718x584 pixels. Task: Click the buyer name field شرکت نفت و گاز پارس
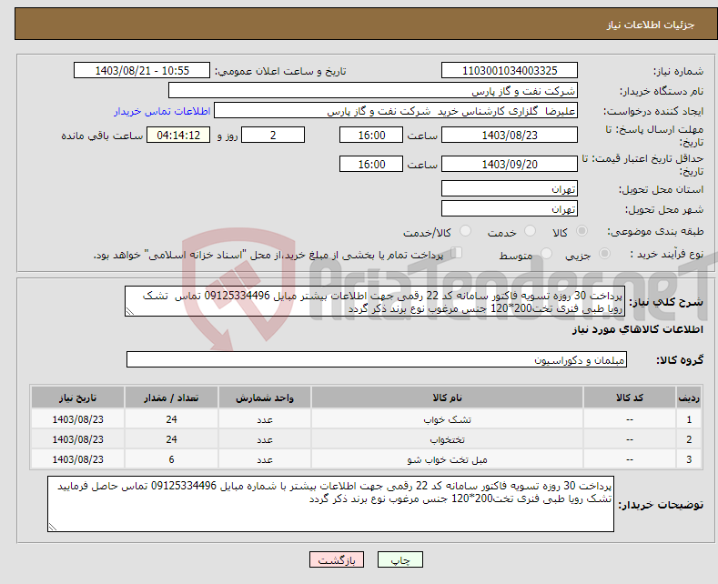click(x=373, y=91)
